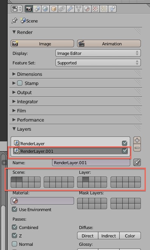150x250 pixels.
Task: Click clapperboard icon on Animation button
Action: 82,43
